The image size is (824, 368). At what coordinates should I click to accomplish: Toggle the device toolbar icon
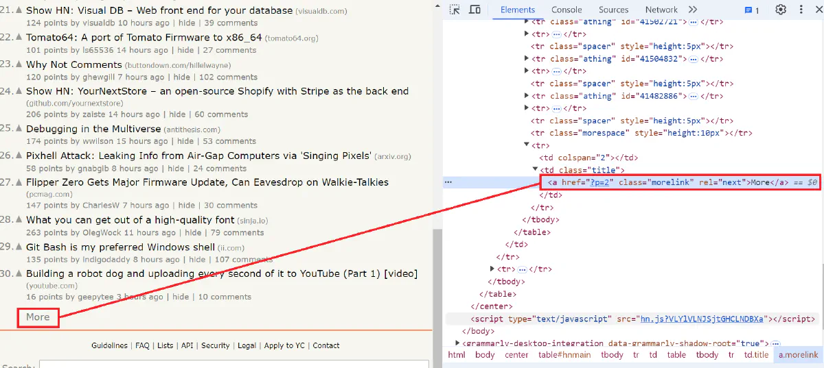474,10
